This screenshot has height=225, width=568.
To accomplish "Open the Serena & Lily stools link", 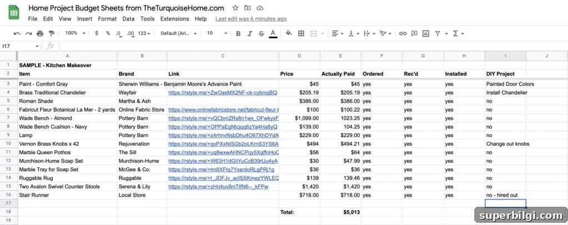I will pos(219,186).
